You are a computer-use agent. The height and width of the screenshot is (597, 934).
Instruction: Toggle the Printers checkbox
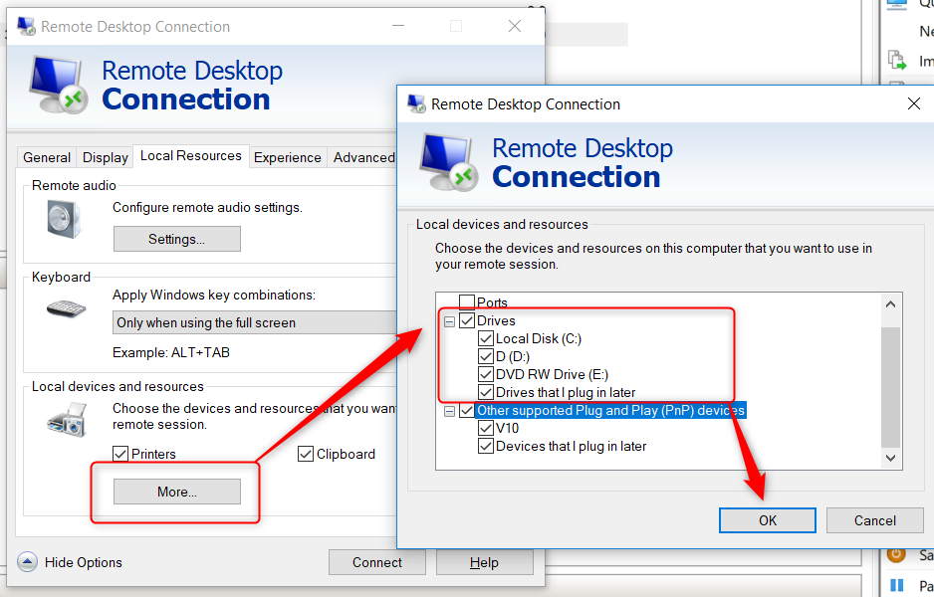pyautogui.click(x=120, y=454)
